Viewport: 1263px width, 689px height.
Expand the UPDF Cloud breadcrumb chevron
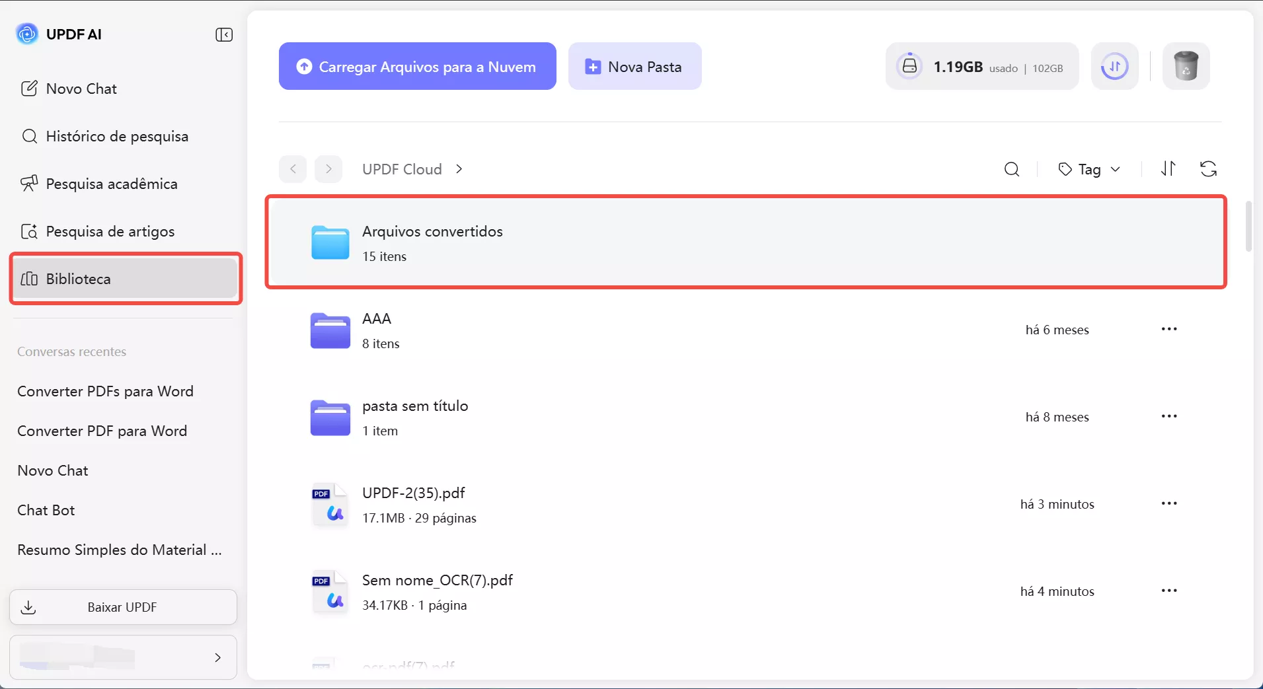pos(459,169)
